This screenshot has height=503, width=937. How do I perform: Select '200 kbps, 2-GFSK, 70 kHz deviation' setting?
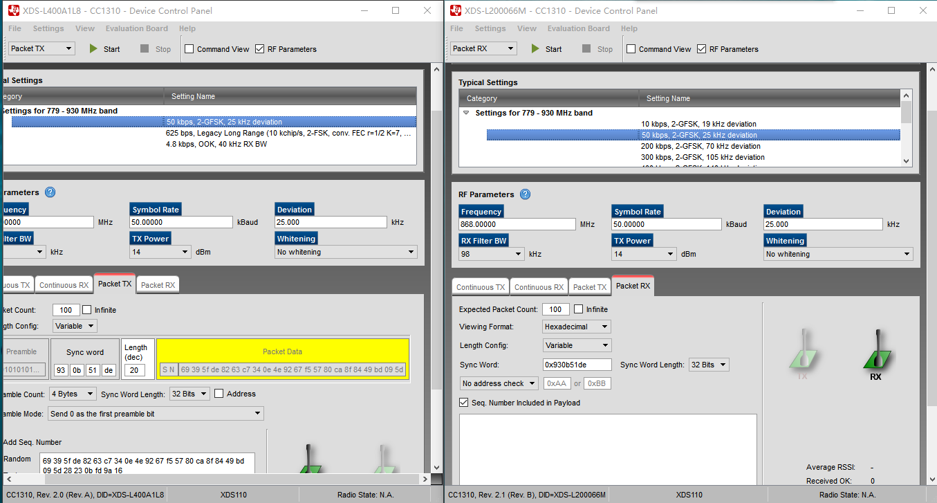point(701,146)
